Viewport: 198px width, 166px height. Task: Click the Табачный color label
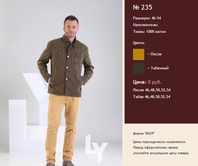pyautogui.click(x=160, y=68)
